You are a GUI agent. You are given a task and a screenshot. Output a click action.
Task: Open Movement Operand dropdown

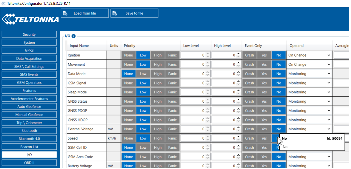(309, 65)
